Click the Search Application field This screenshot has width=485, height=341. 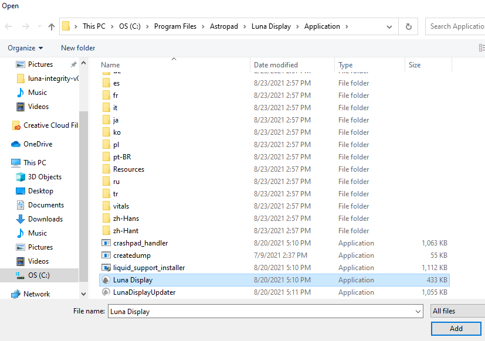click(x=455, y=26)
